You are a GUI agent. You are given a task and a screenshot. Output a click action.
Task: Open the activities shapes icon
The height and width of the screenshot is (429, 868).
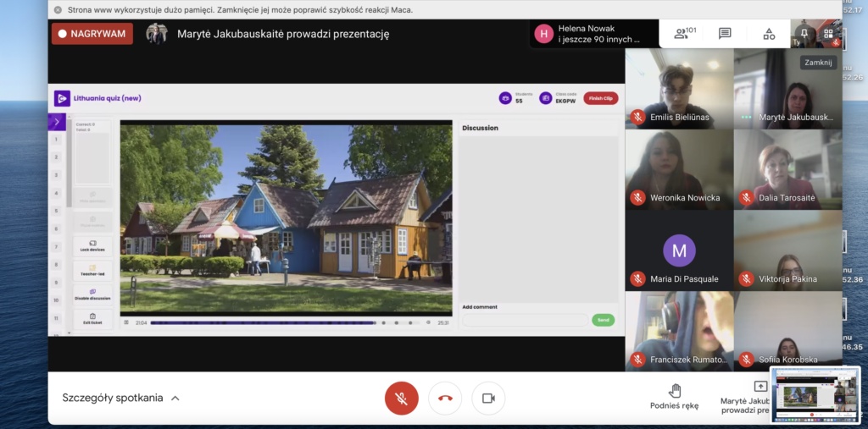coord(769,34)
